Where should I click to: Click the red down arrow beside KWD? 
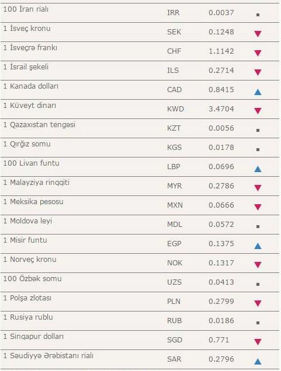point(258,111)
